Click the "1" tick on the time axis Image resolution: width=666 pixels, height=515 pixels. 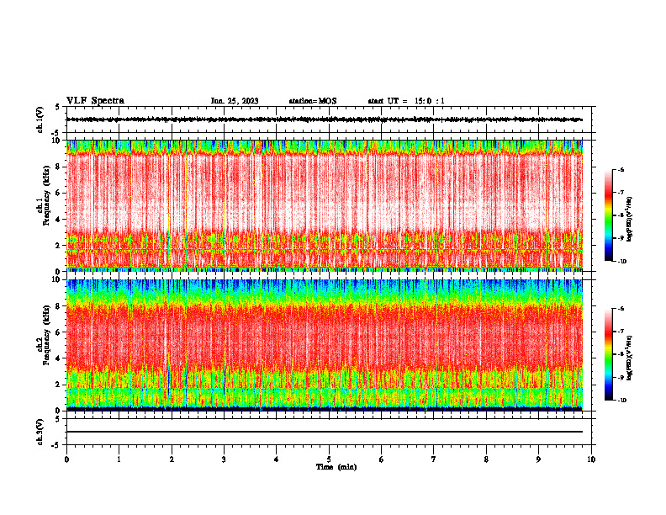point(119,459)
